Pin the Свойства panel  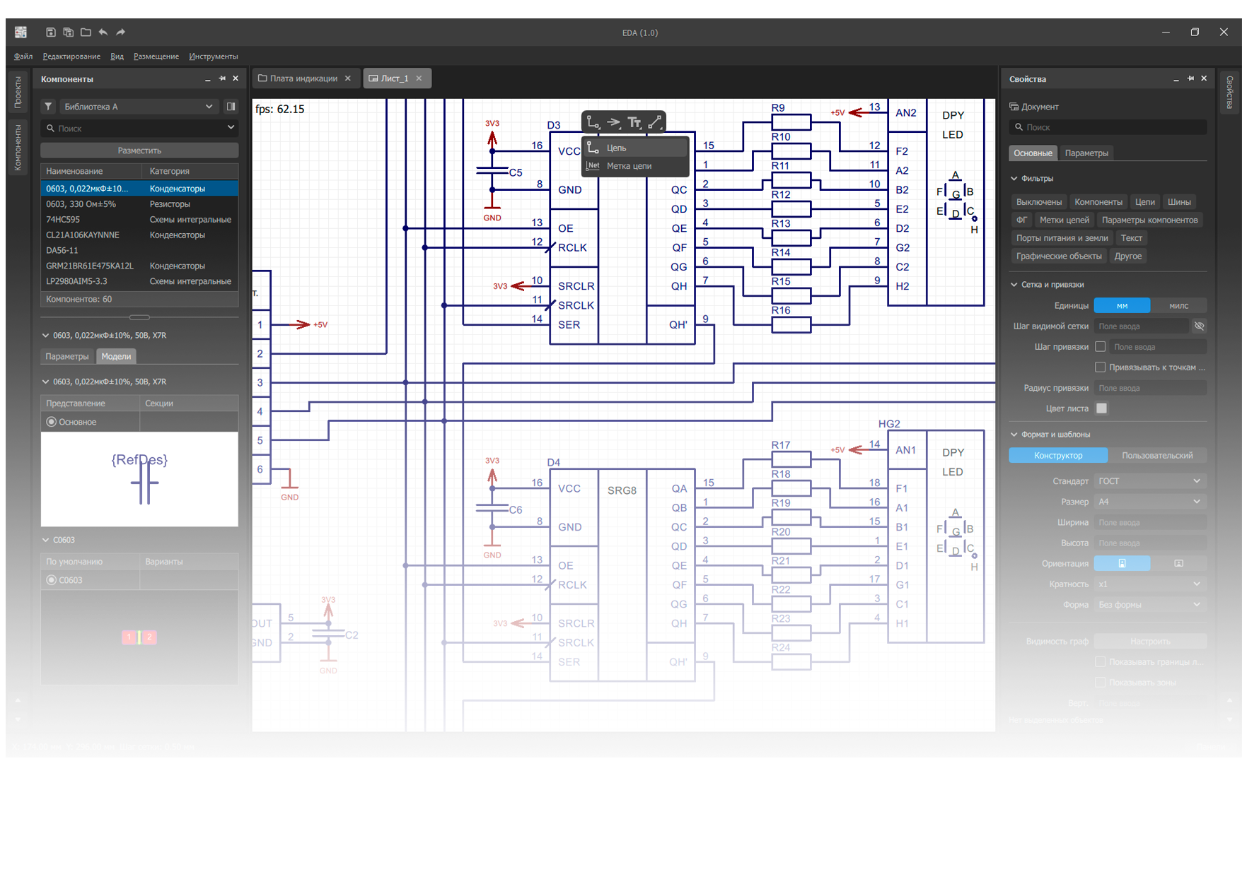[x=1190, y=79]
